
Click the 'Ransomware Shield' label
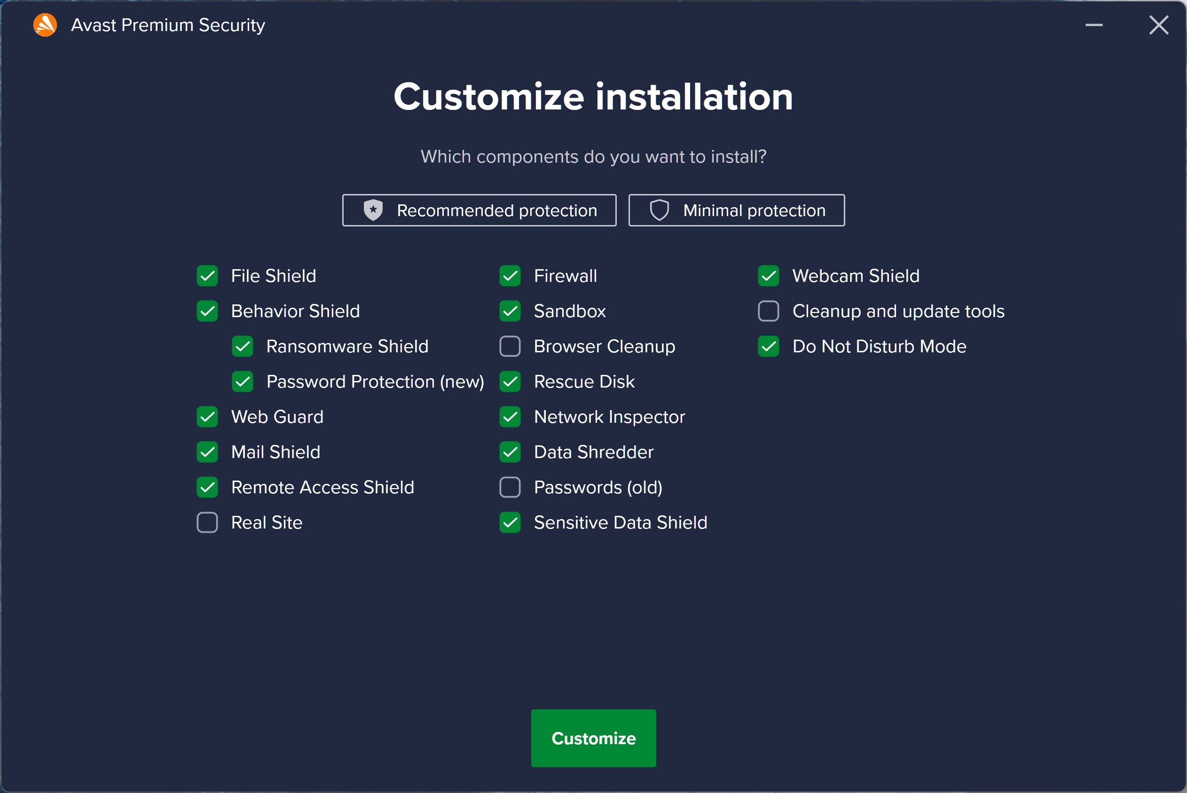click(x=347, y=346)
